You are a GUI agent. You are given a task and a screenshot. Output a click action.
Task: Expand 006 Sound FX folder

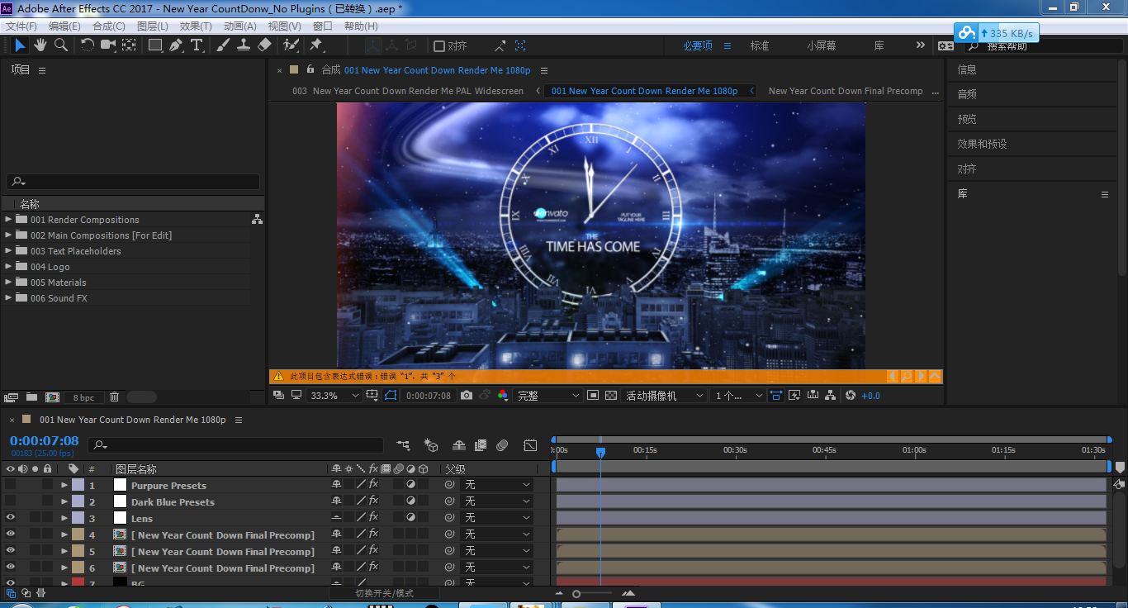click(8, 297)
